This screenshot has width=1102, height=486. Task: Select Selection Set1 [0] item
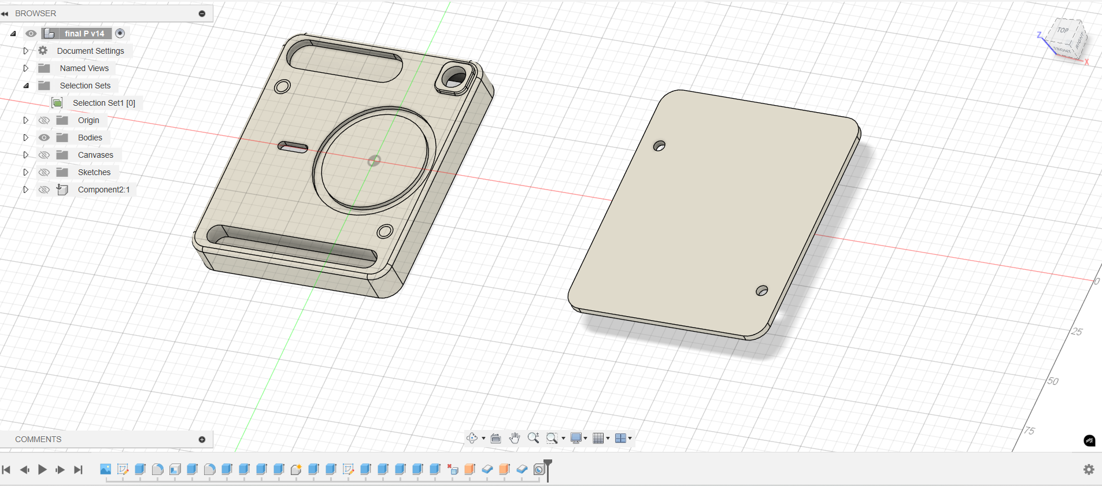tap(104, 103)
